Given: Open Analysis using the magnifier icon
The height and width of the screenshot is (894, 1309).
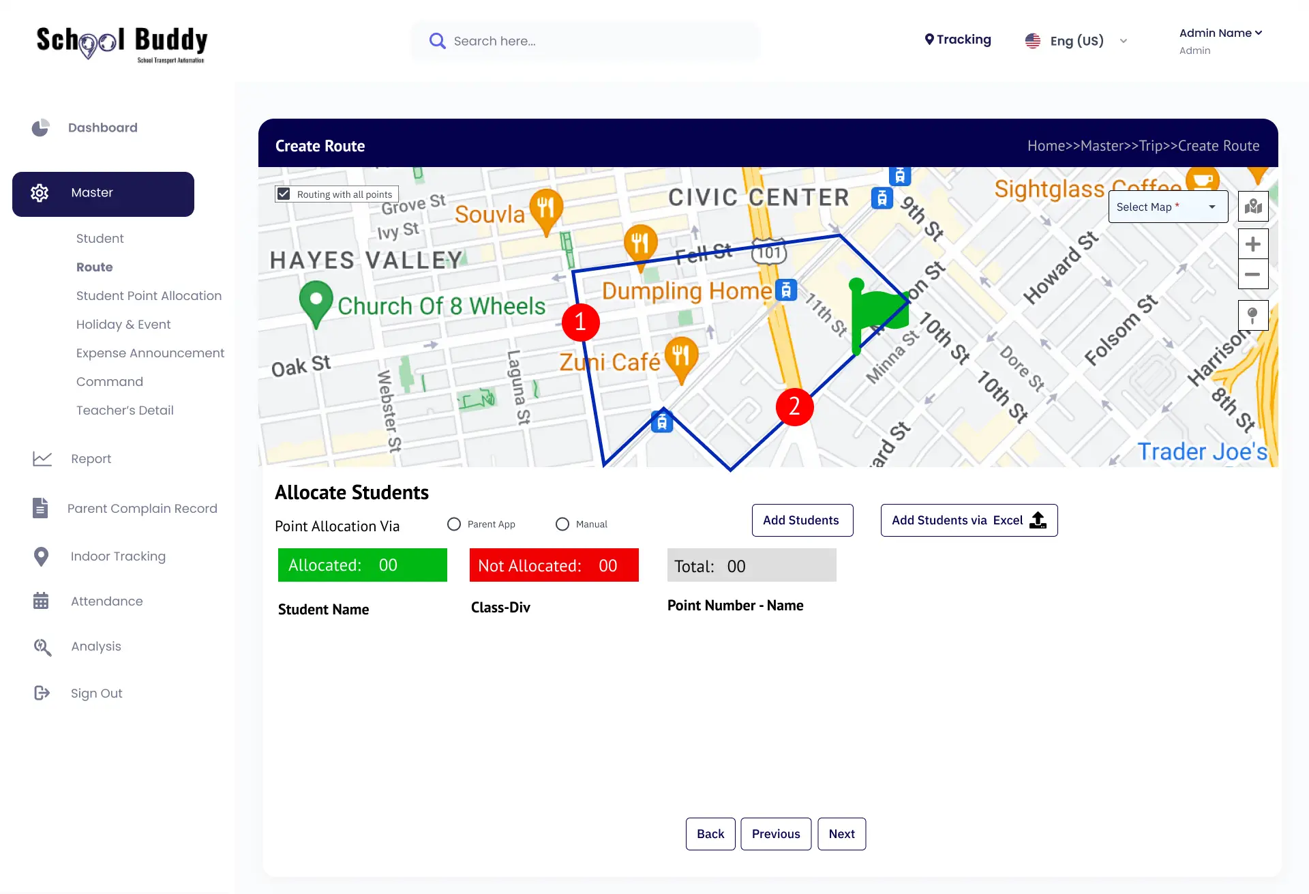Looking at the screenshot, I should coord(42,646).
